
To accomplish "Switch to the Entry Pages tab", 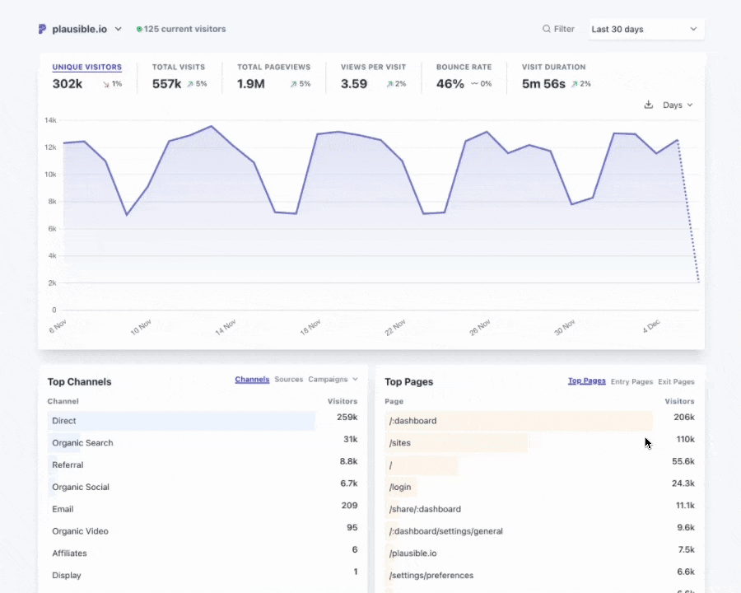I will coord(631,381).
